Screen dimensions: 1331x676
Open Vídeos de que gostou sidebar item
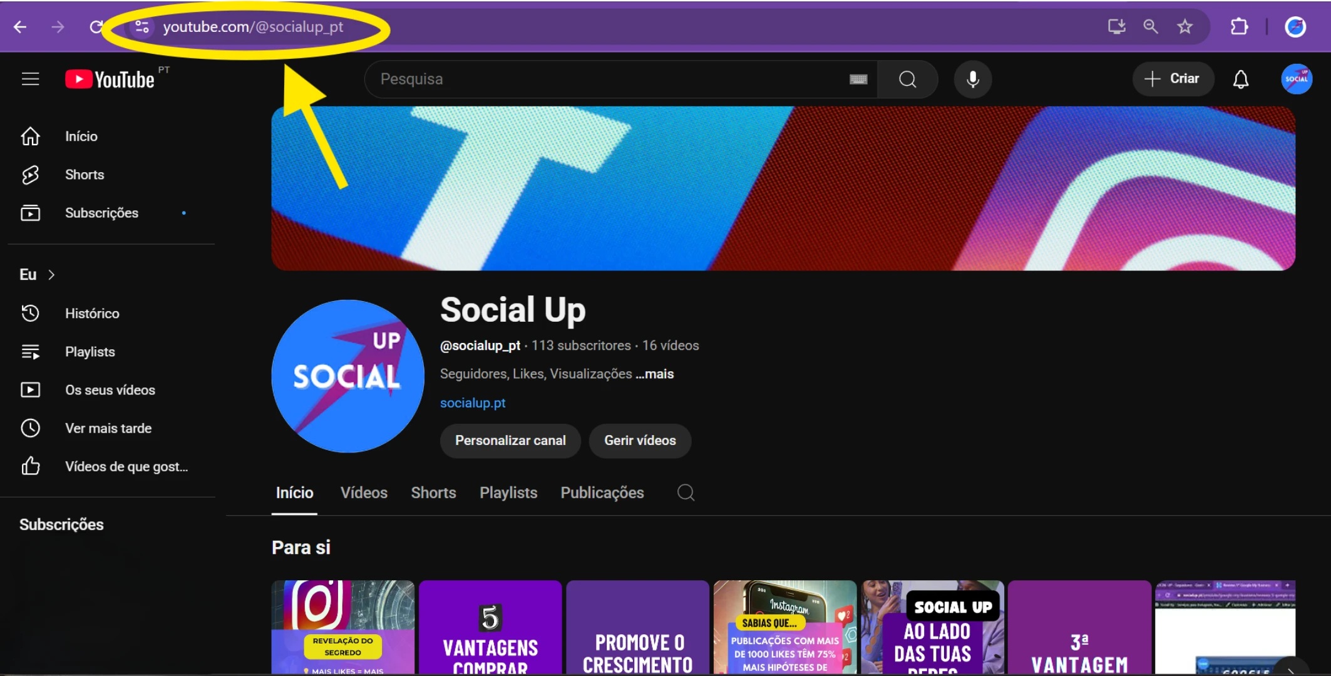pyautogui.click(x=110, y=466)
